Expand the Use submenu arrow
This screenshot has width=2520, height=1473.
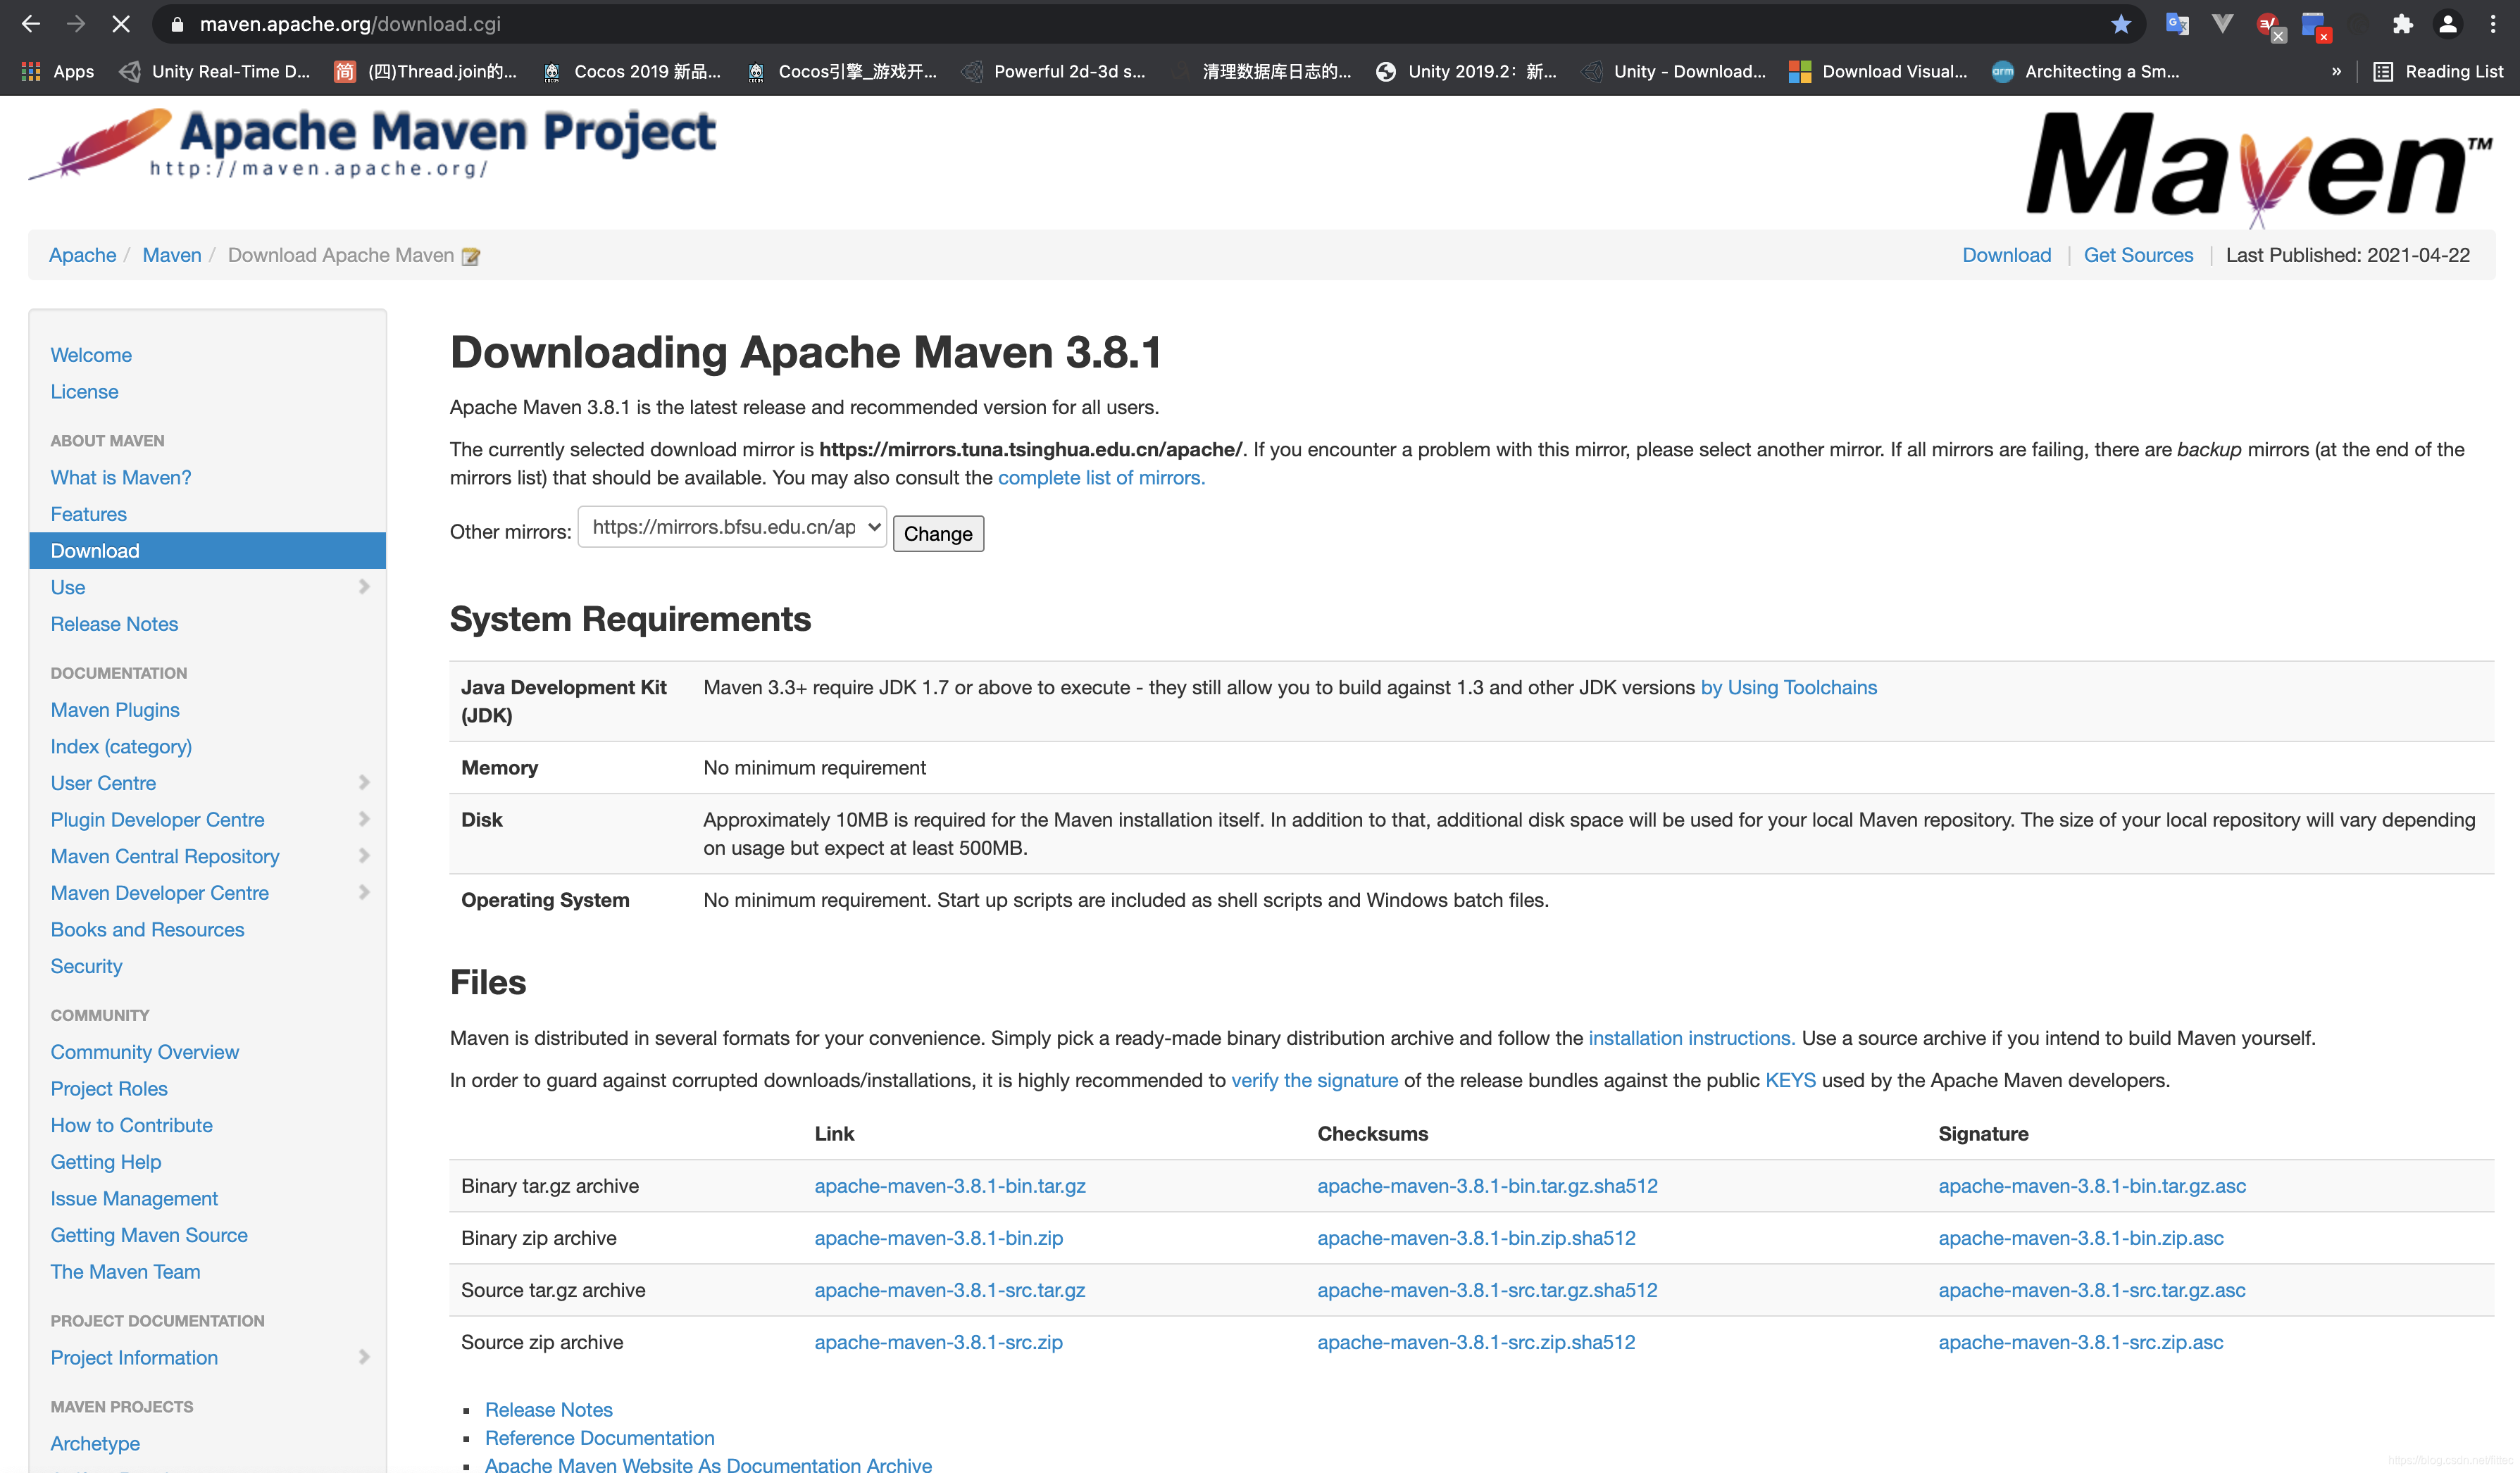[364, 587]
